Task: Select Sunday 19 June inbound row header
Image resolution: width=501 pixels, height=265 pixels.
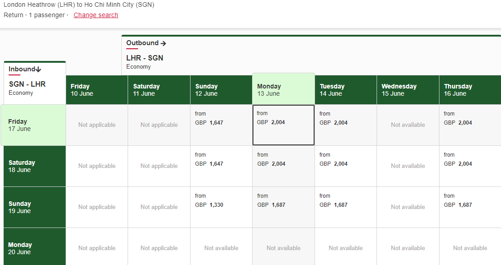Action: tap(34, 207)
